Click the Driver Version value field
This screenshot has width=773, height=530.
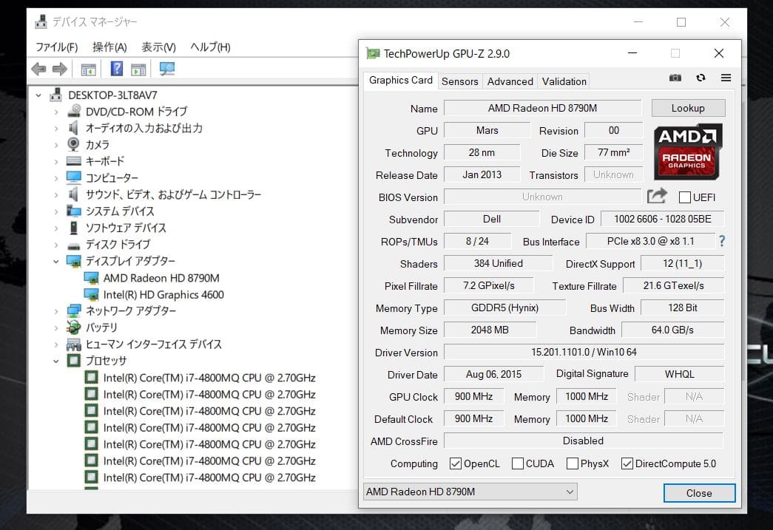click(584, 352)
